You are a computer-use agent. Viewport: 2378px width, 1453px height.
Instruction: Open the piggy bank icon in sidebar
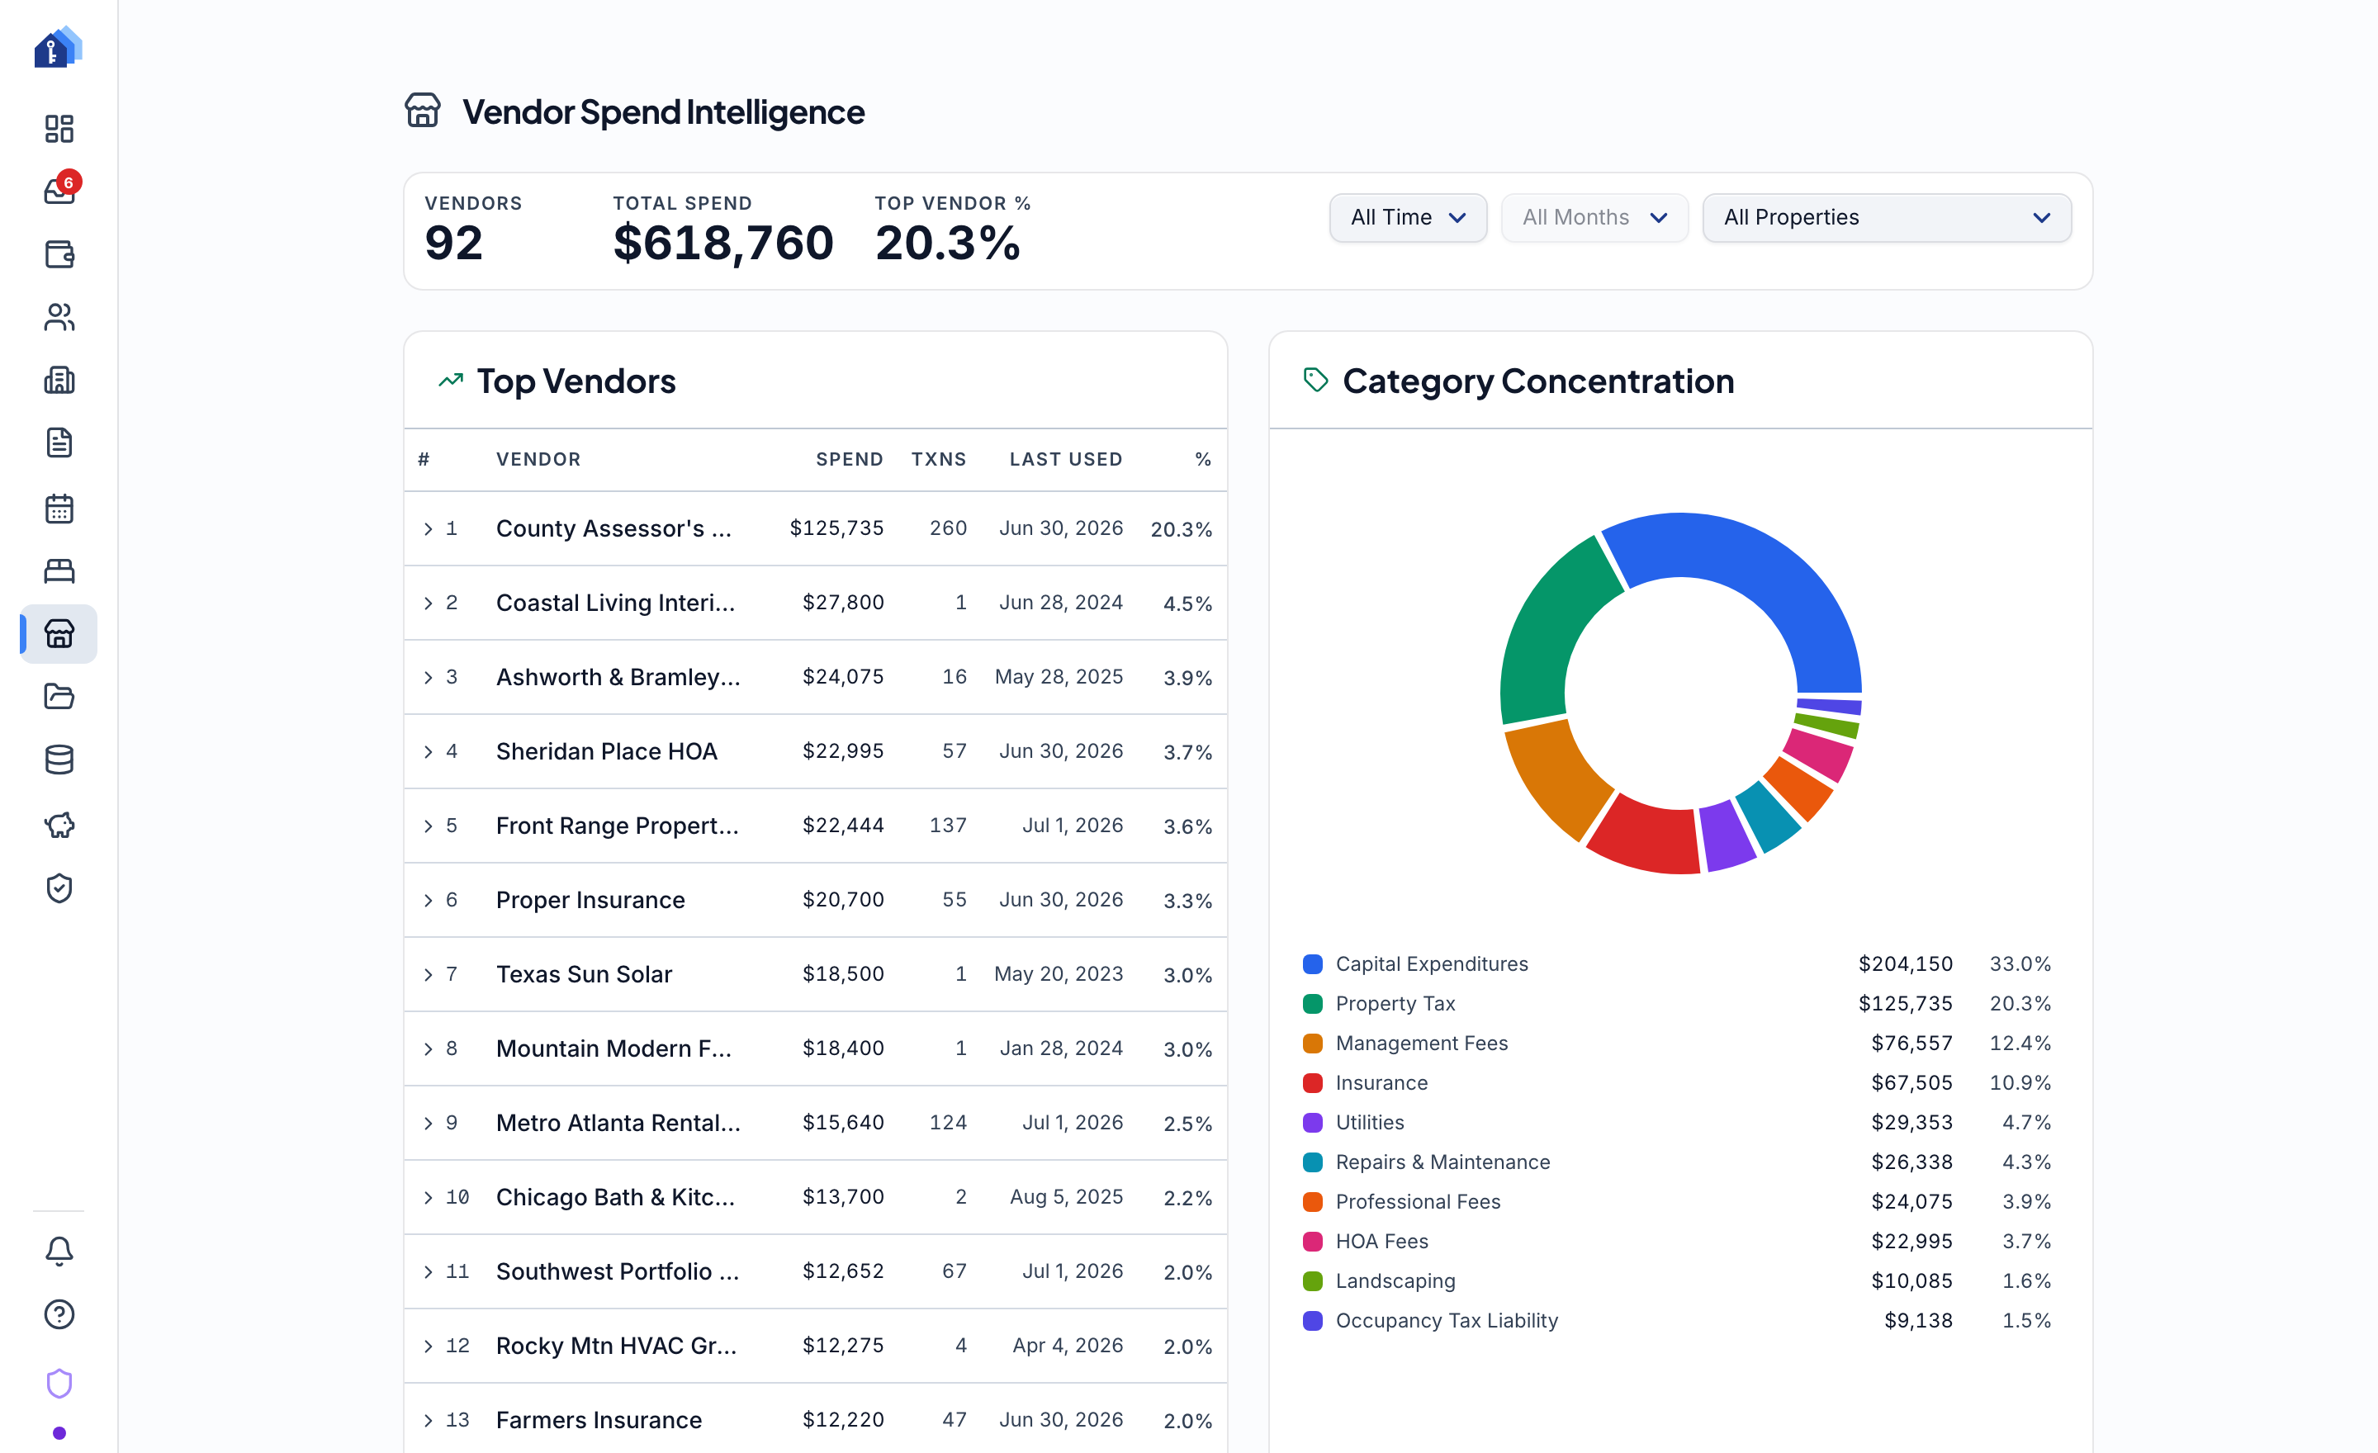coord(59,825)
